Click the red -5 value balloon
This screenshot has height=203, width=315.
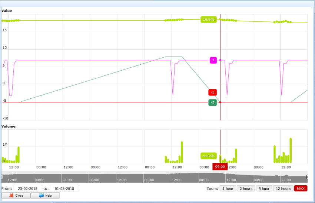213,92
